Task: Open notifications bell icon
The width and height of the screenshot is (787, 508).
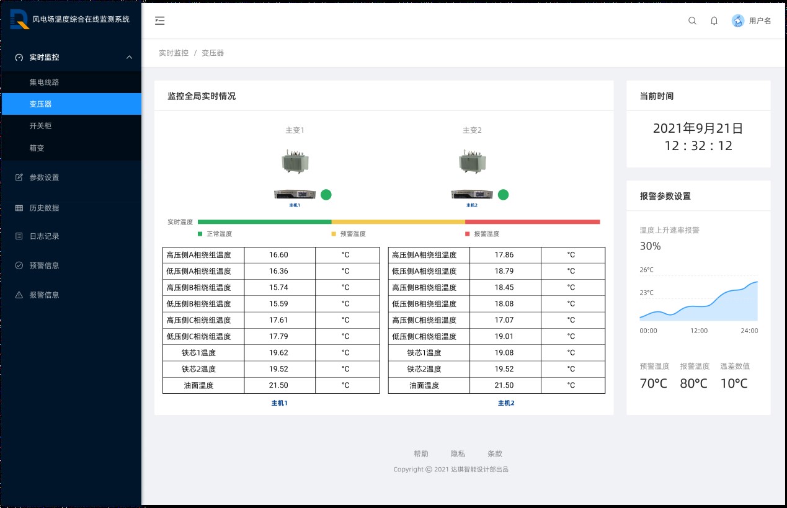Action: coord(714,20)
